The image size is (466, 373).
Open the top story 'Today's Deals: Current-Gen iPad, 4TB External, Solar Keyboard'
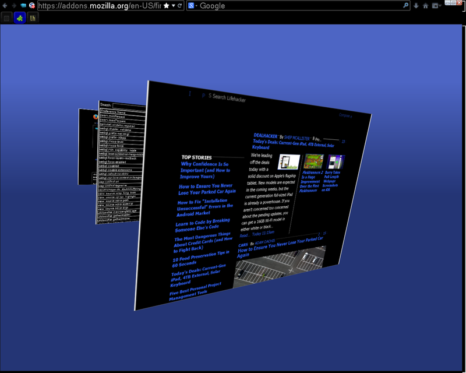pyautogui.click(x=198, y=275)
